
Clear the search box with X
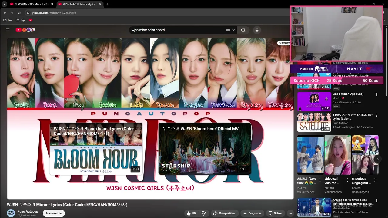234,30
